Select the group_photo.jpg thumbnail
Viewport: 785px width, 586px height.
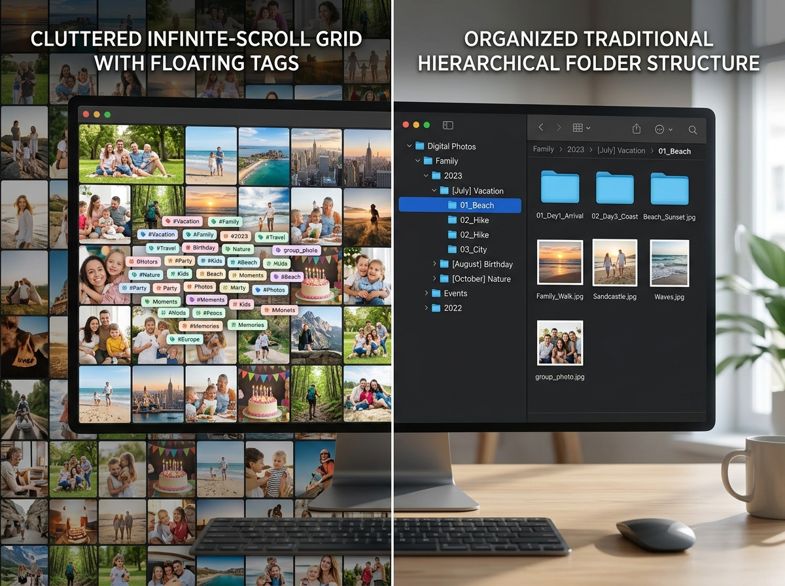coord(560,343)
